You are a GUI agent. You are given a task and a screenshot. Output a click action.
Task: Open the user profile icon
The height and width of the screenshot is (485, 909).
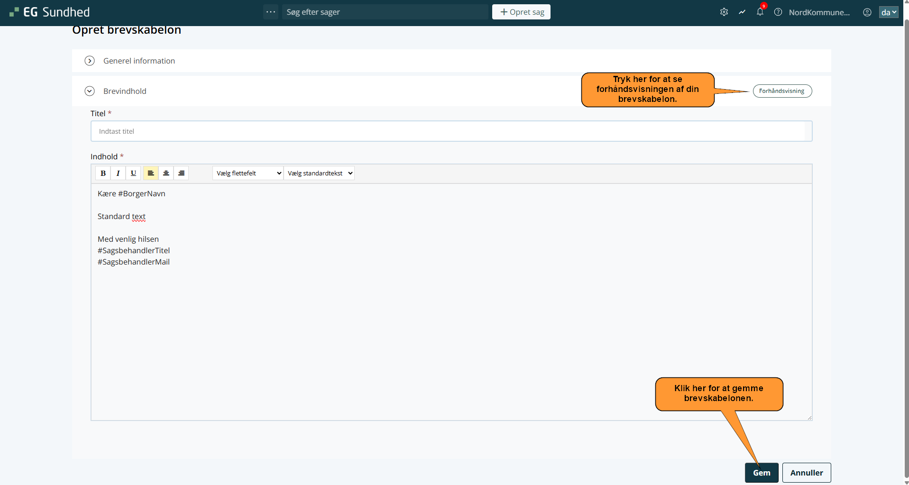867,12
